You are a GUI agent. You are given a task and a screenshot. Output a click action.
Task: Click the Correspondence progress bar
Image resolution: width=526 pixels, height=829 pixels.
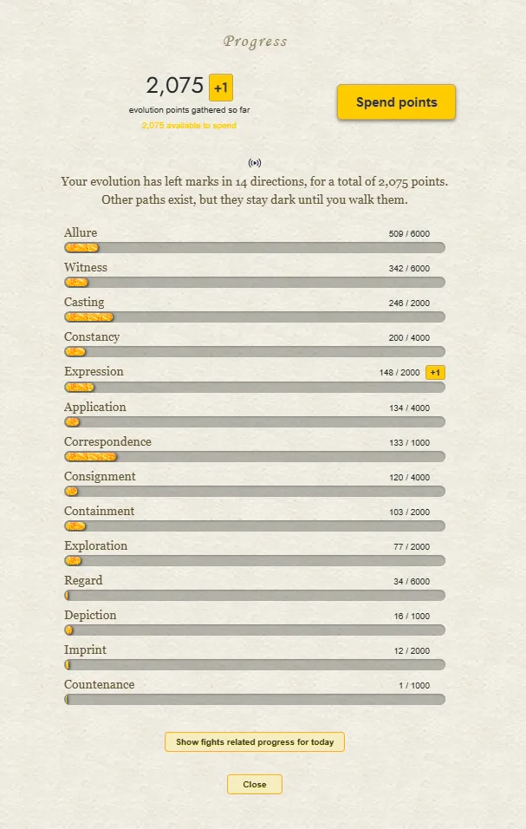coord(255,456)
